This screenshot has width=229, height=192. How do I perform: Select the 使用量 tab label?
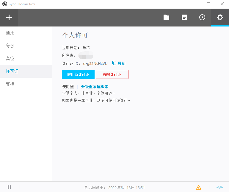point(68,87)
